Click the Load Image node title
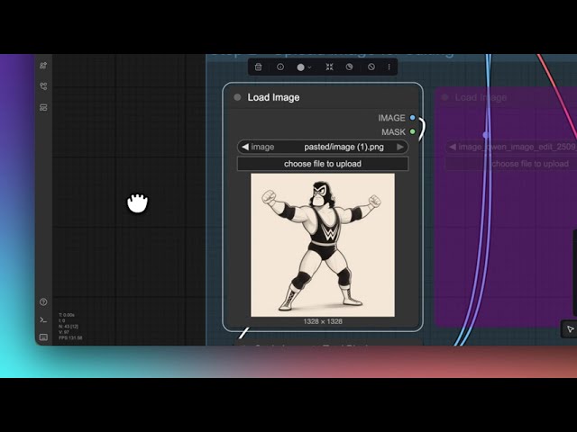 point(273,97)
